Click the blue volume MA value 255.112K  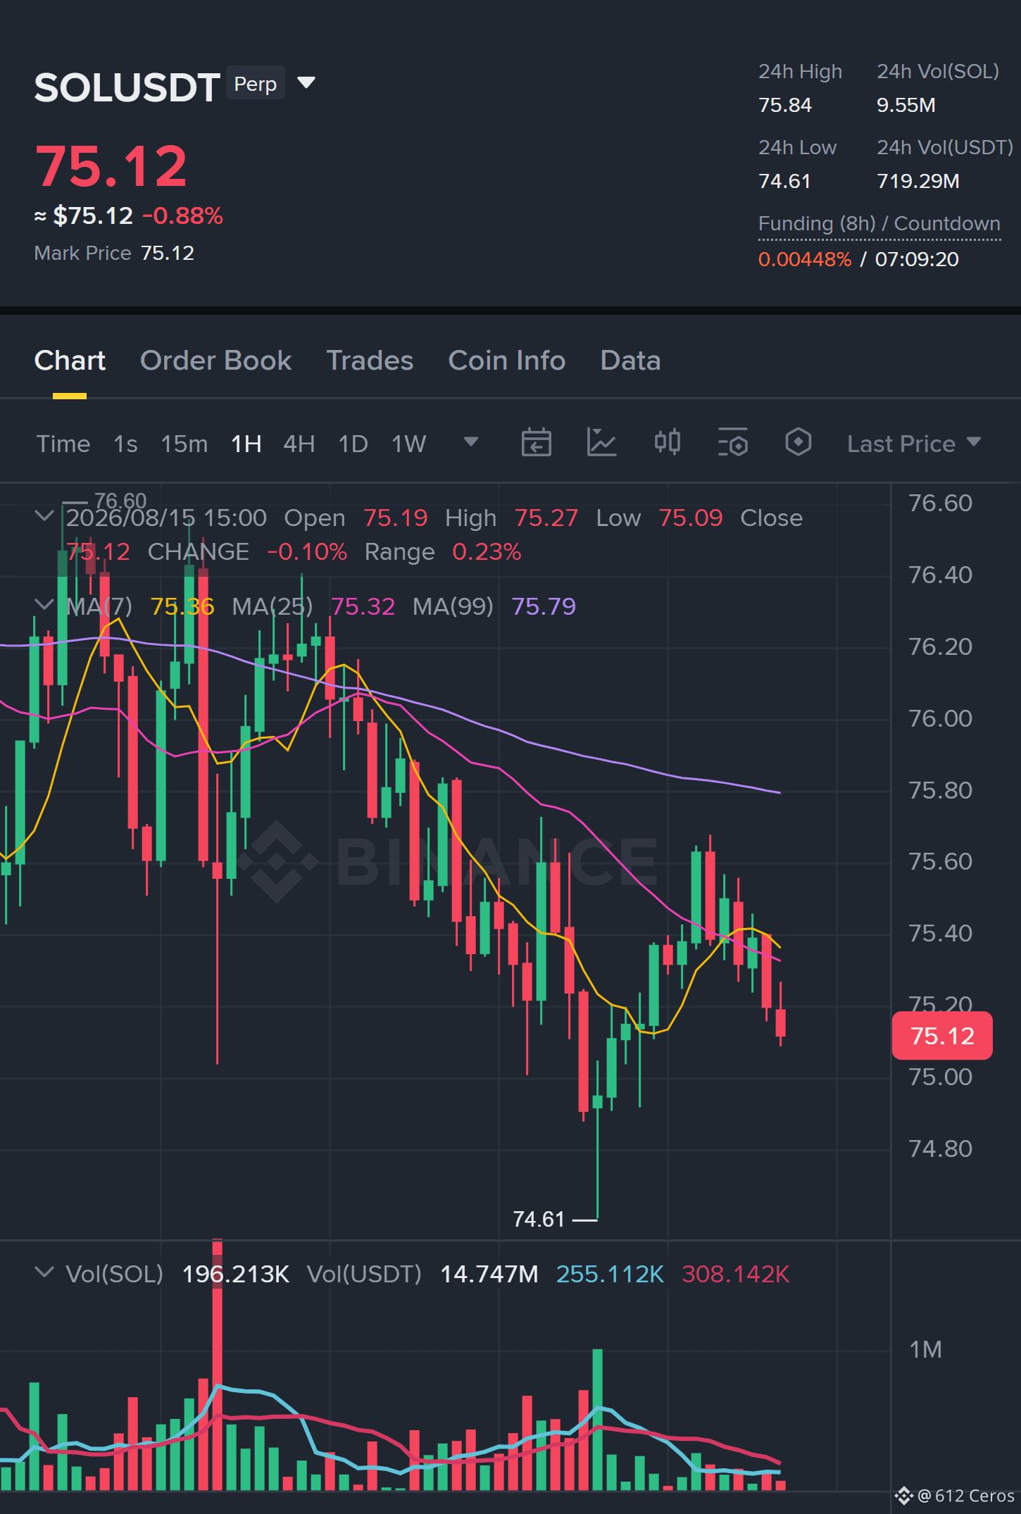pos(610,1274)
